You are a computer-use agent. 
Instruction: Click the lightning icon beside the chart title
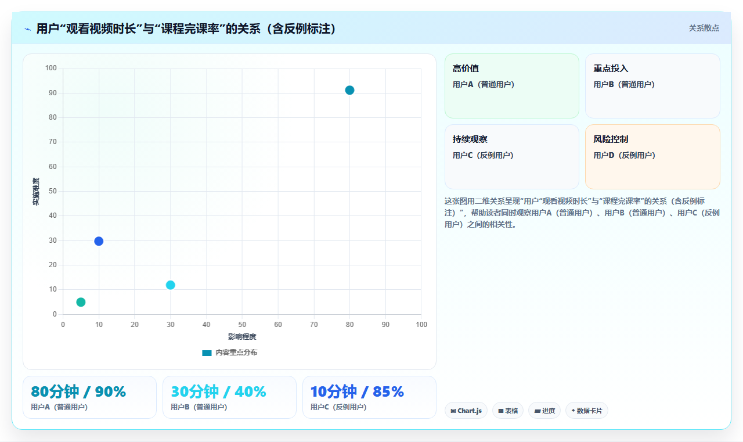28,29
